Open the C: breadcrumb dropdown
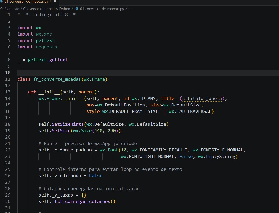279x213 pixels. [2, 8]
